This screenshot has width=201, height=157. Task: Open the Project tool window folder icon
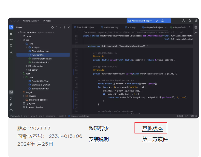[11, 27]
